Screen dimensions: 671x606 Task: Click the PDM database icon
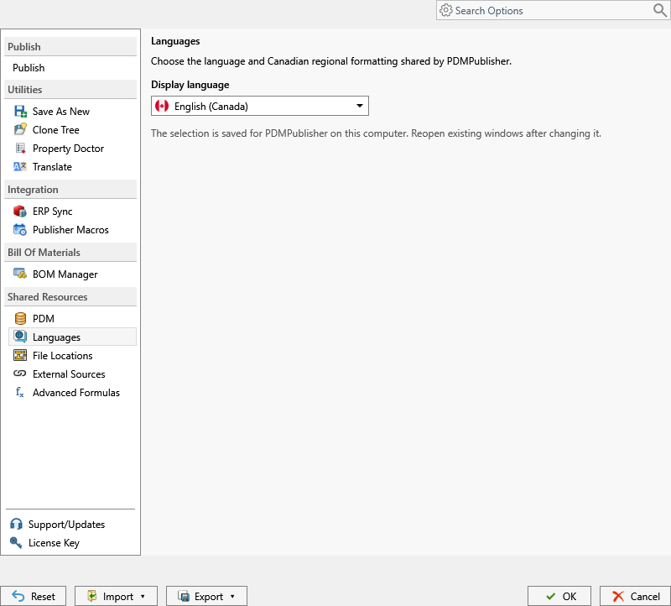coord(20,319)
